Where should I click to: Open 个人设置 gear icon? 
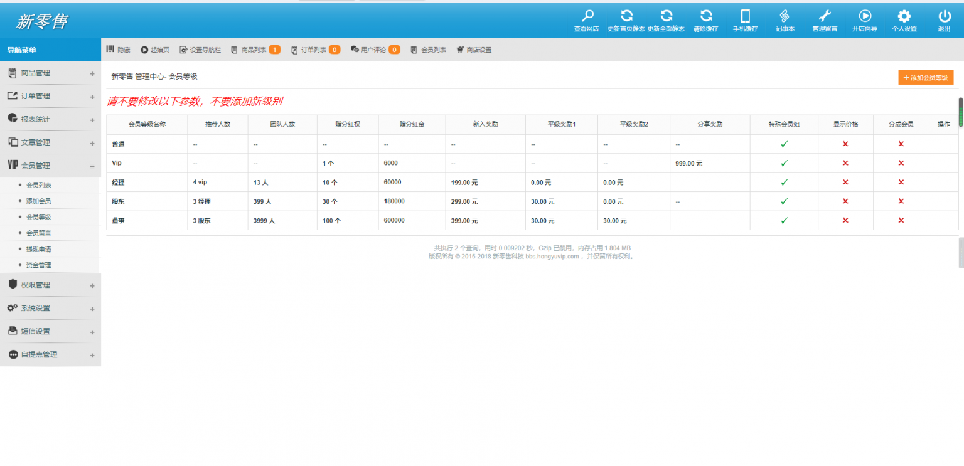904,16
